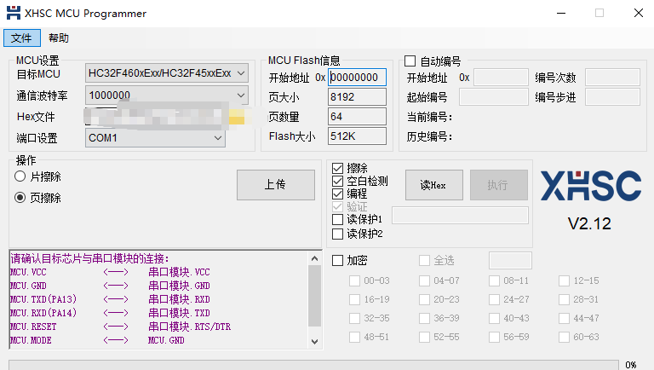
Task: Enable the 自动编号 checkbox
Action: coord(410,61)
